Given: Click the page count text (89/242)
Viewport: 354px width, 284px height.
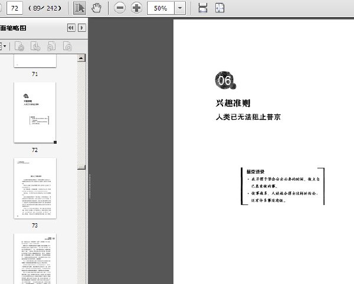Looking at the screenshot, I should point(45,8).
